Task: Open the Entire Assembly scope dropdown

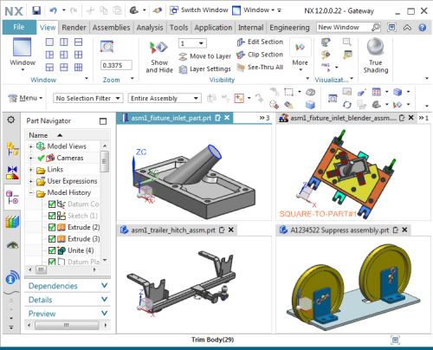Action: [165, 99]
